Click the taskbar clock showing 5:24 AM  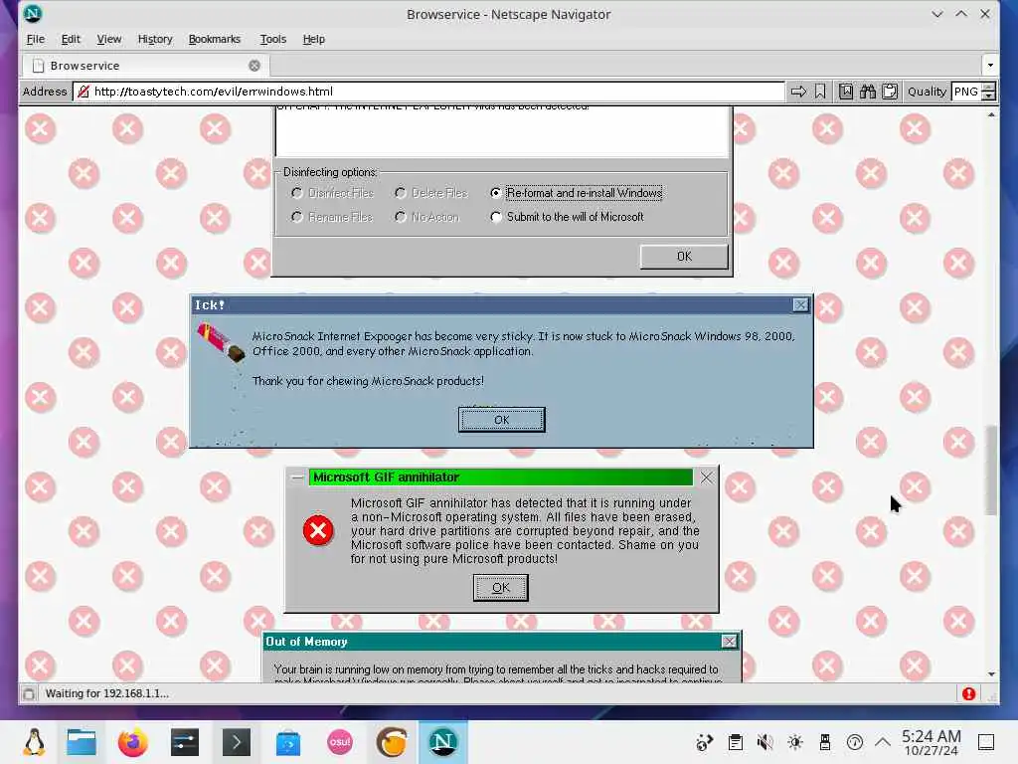pos(931,742)
